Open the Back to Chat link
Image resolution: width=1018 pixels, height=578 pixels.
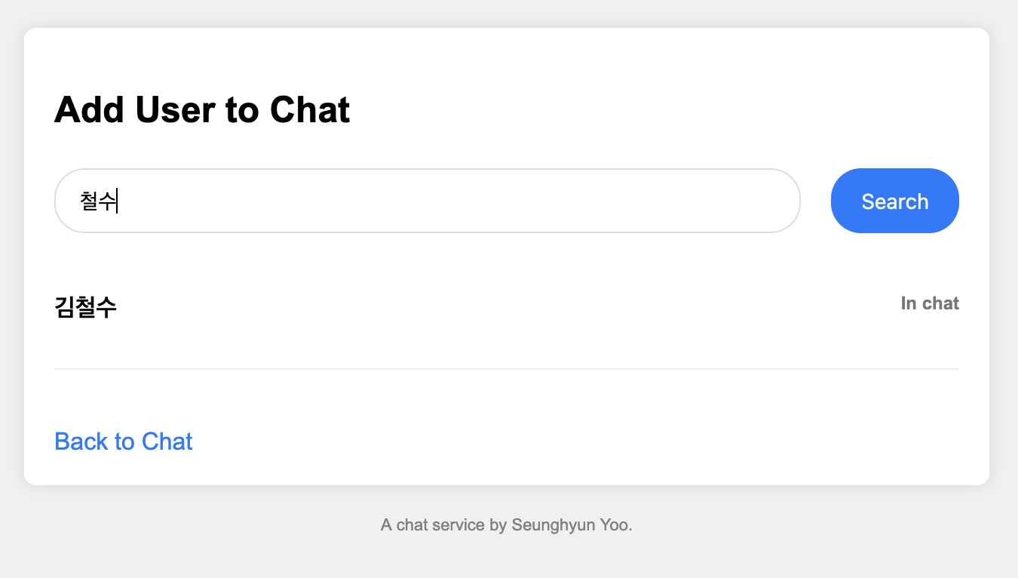click(x=124, y=441)
